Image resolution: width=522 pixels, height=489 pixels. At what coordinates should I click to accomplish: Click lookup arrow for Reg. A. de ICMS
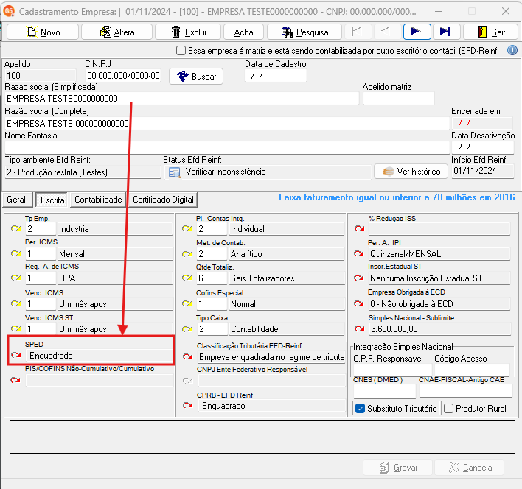15,278
